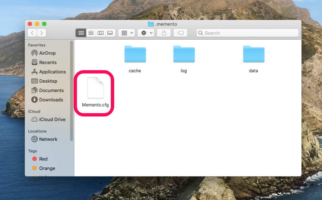This screenshot has width=322, height=200.
Task: Open iCloud Drive in the sidebar
Action: click(x=49, y=119)
